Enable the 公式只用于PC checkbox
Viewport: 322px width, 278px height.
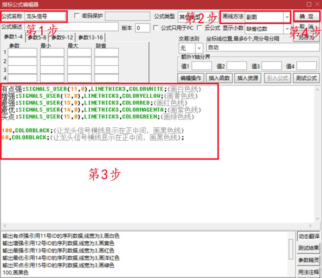(156, 28)
